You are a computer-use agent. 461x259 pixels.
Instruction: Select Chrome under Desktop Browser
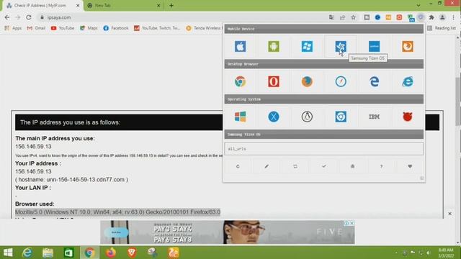click(x=240, y=81)
